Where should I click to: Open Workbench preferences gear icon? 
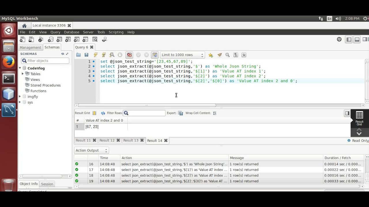(x=339, y=39)
